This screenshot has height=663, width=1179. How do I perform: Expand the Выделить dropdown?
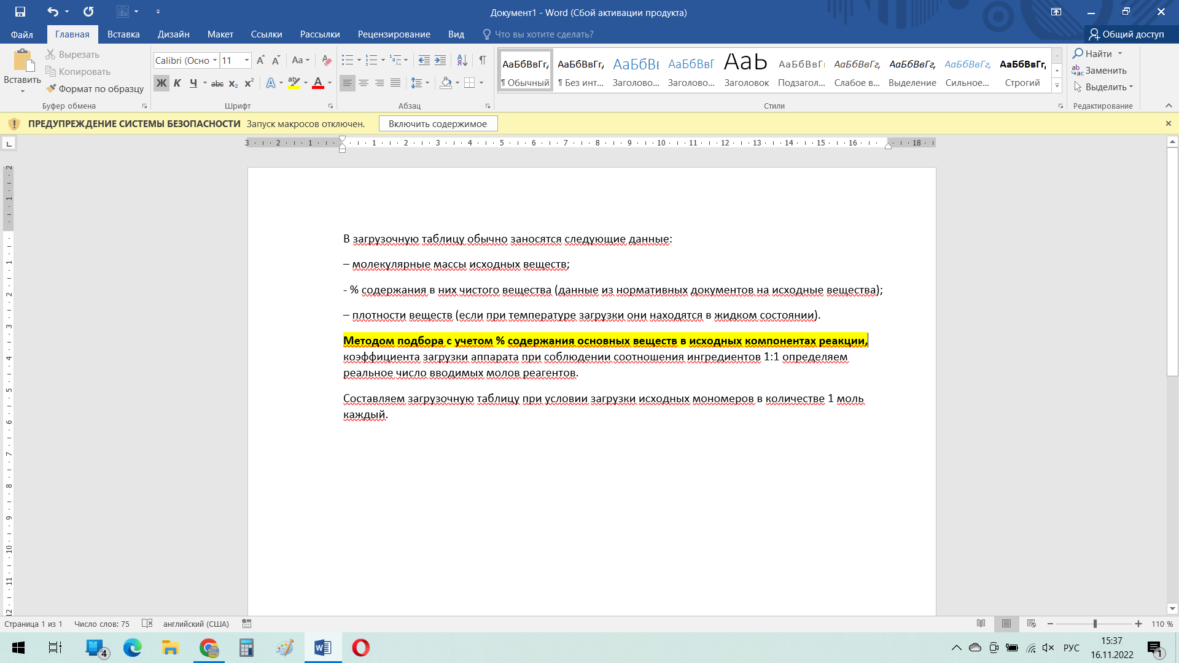point(1130,87)
